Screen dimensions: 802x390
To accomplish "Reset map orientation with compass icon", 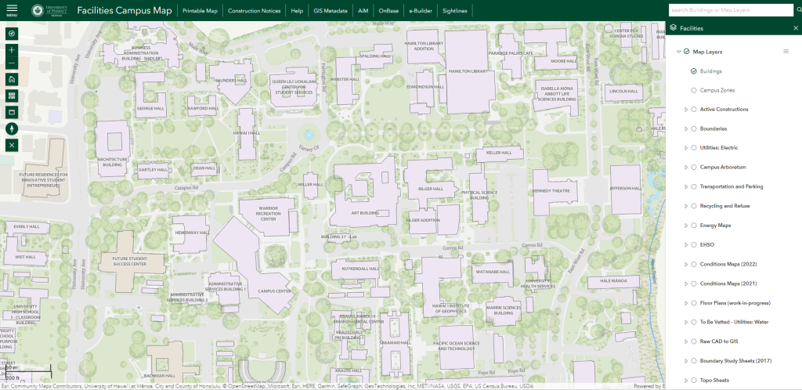I will (13, 128).
